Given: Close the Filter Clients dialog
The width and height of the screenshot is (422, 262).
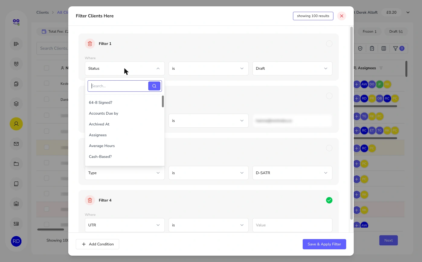Looking at the screenshot, I should coord(342,16).
